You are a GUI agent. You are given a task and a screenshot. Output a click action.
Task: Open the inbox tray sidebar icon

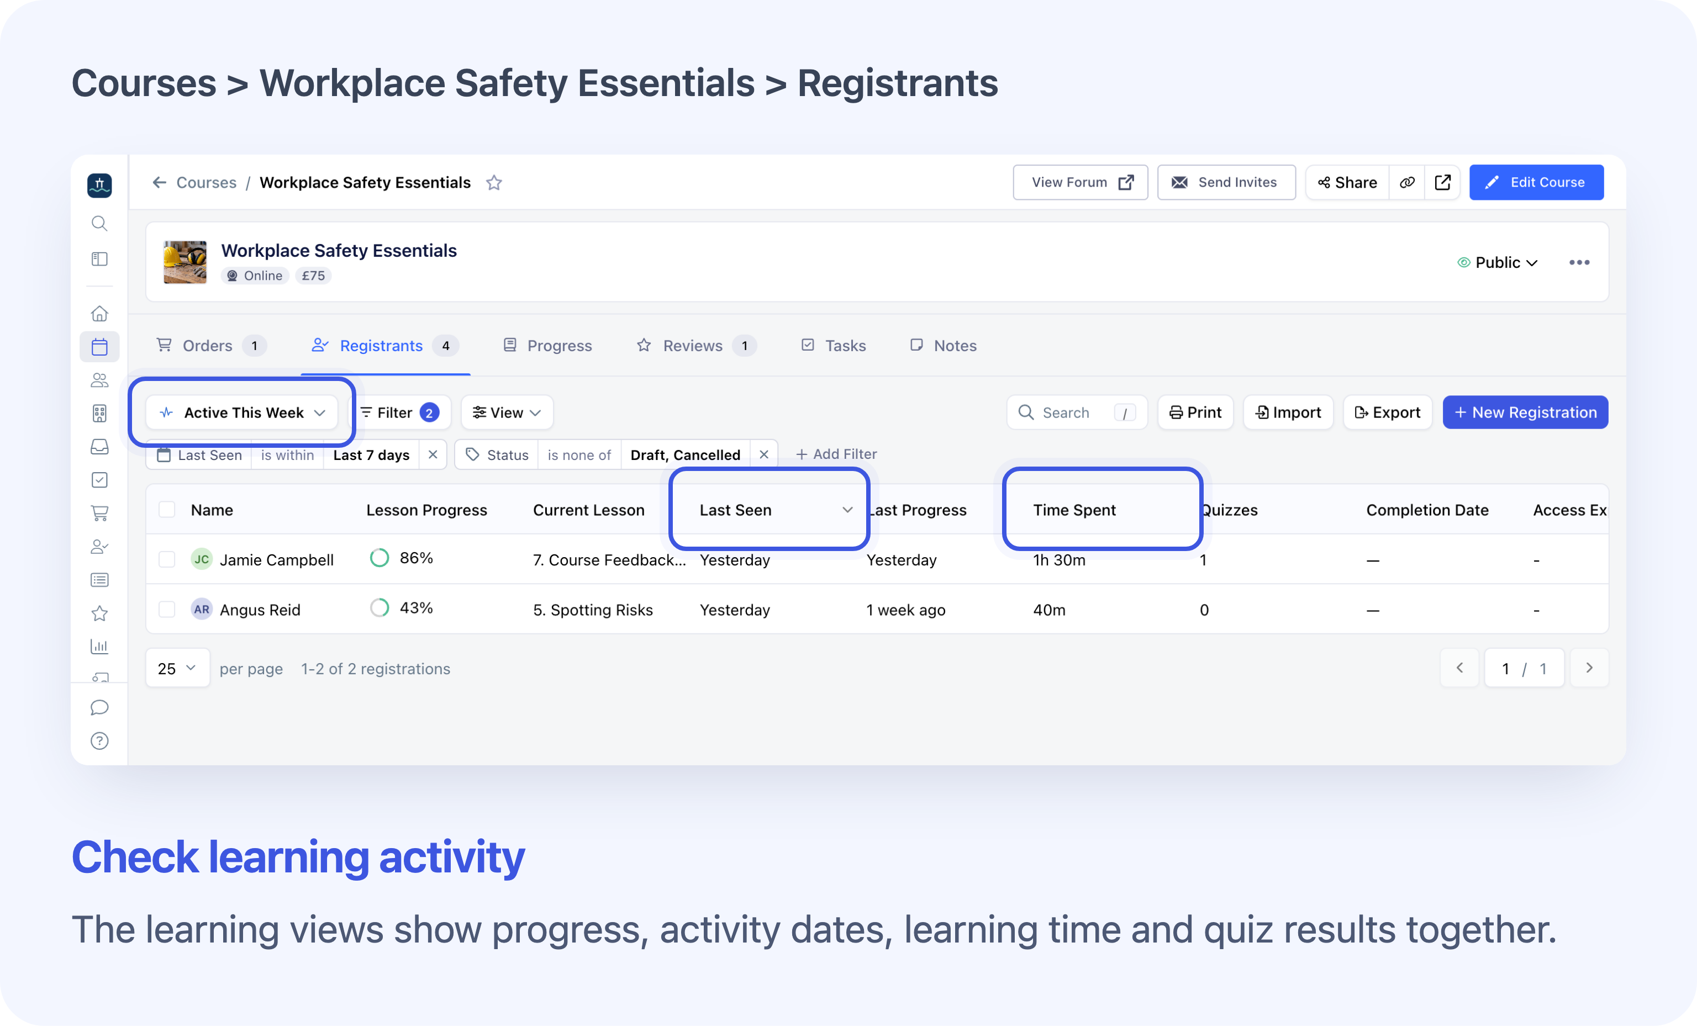point(99,447)
